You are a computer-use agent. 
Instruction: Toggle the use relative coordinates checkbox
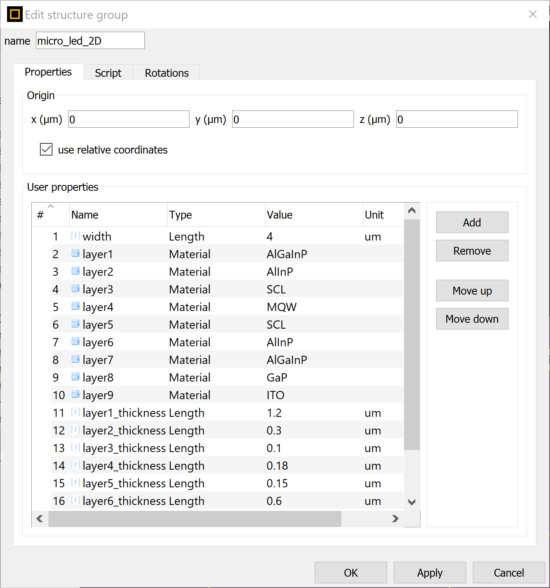click(x=46, y=149)
